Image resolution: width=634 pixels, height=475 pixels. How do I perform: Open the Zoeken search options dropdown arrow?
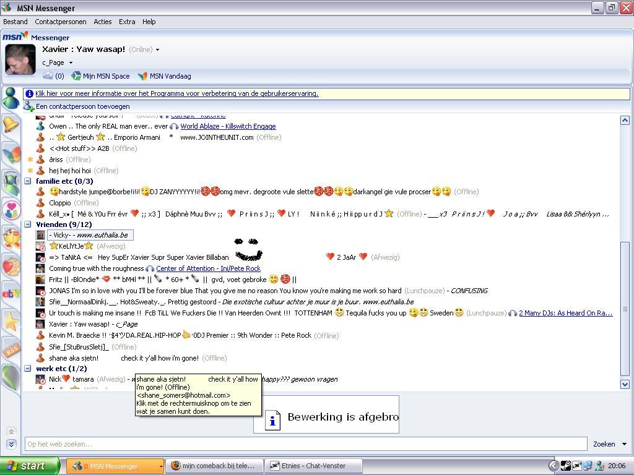click(625, 444)
